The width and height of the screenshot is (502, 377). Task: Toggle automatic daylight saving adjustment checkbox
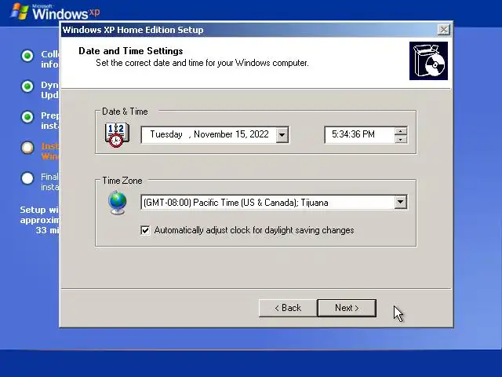tap(145, 230)
